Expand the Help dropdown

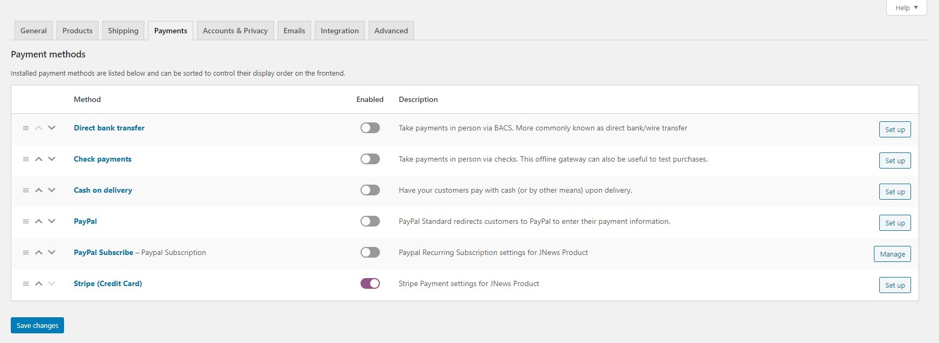pos(906,8)
